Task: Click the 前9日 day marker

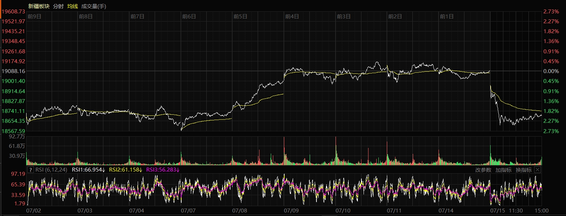Action: tap(34, 17)
